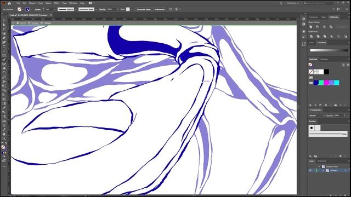
Task: Click the align to artboard icon in control bar
Action: (x=171, y=9)
